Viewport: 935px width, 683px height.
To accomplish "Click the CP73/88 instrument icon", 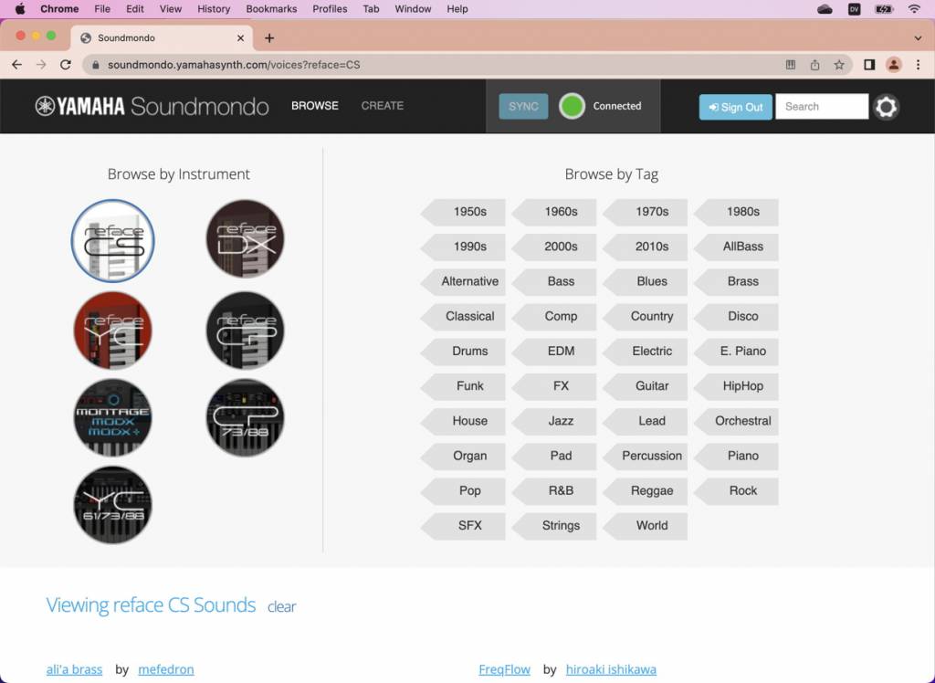I will 244,417.
